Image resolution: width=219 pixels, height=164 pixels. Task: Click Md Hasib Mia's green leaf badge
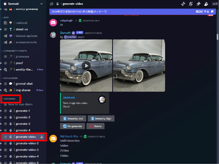tap(85, 136)
